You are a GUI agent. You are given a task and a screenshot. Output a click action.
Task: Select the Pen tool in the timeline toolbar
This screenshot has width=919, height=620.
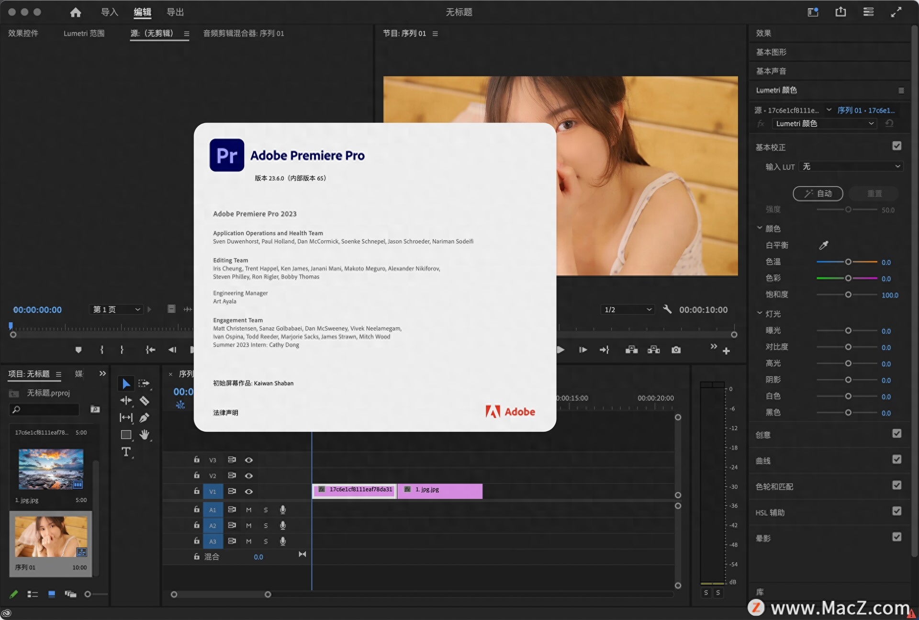[x=145, y=417]
